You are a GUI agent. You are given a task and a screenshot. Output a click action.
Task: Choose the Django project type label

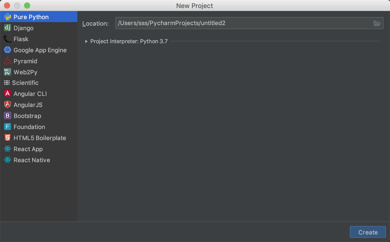click(x=24, y=28)
